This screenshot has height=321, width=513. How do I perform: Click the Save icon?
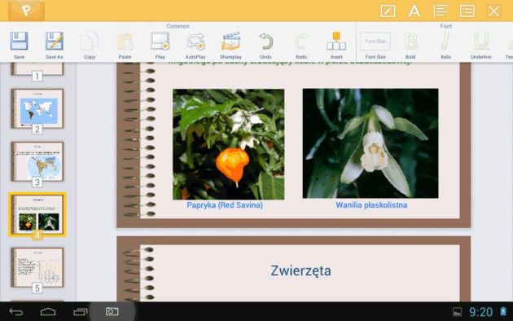point(19,42)
